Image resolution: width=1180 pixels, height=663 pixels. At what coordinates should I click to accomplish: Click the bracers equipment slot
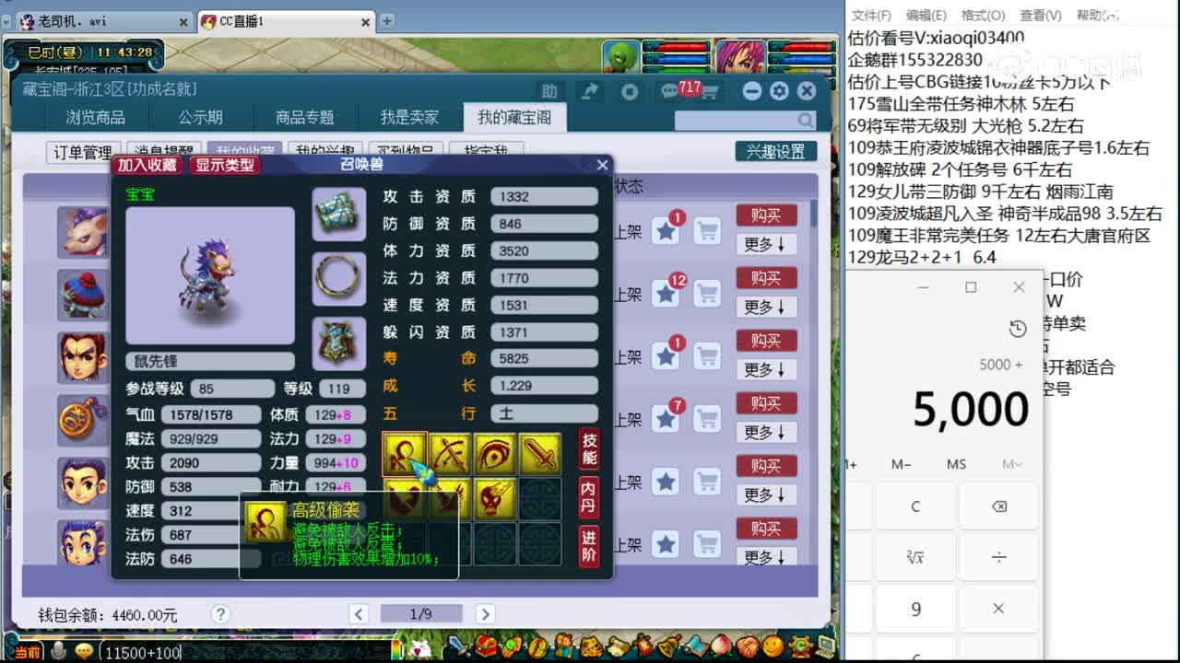point(339,214)
